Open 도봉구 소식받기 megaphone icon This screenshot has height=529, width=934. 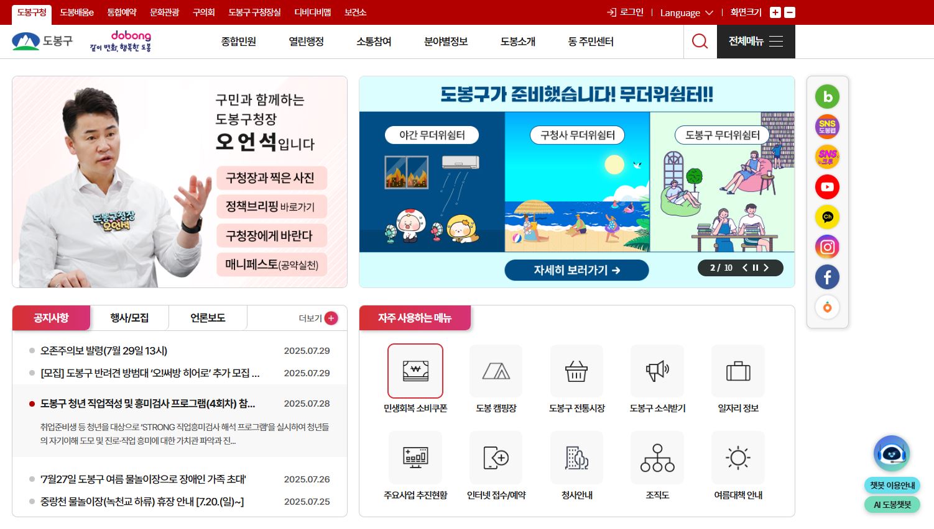pos(657,371)
